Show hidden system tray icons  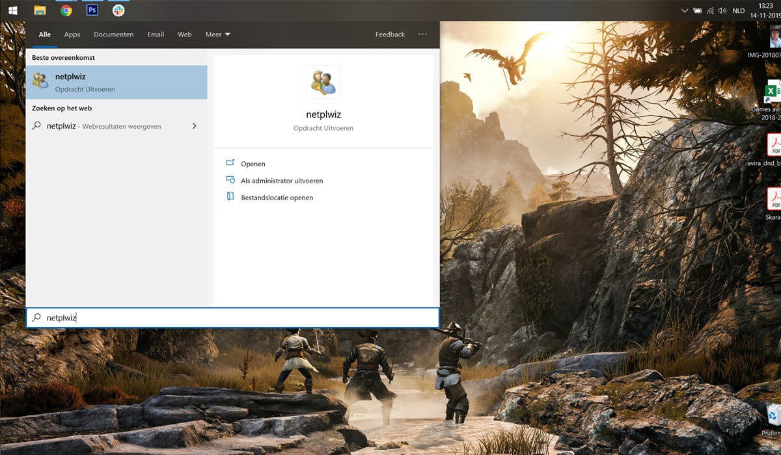coord(684,10)
